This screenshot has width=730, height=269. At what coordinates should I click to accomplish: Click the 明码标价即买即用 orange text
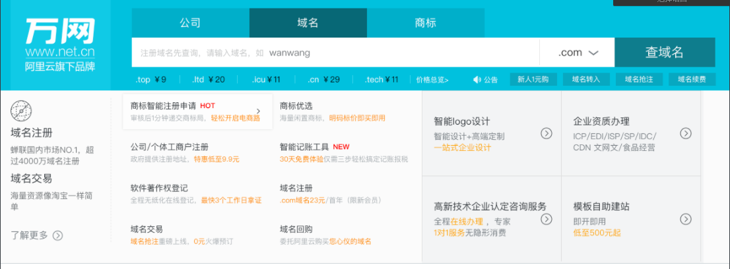357,118
